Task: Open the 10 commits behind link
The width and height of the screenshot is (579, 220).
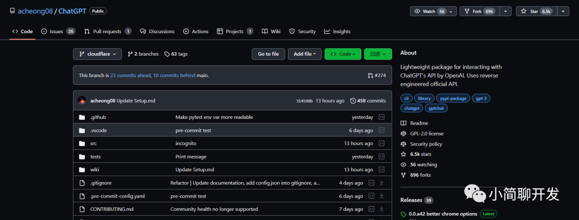Action: pos(174,75)
